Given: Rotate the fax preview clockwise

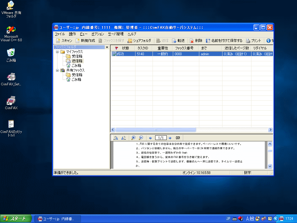Looking at the screenshot, I should click(124, 138).
